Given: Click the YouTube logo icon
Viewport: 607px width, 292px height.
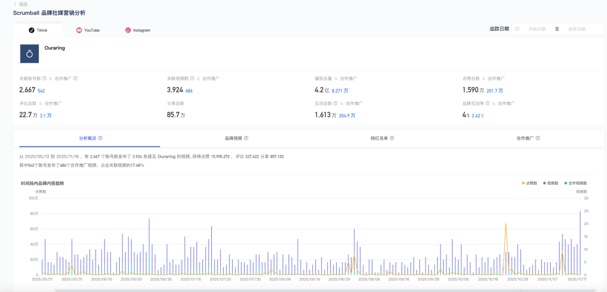Looking at the screenshot, I should pyautogui.click(x=79, y=30).
